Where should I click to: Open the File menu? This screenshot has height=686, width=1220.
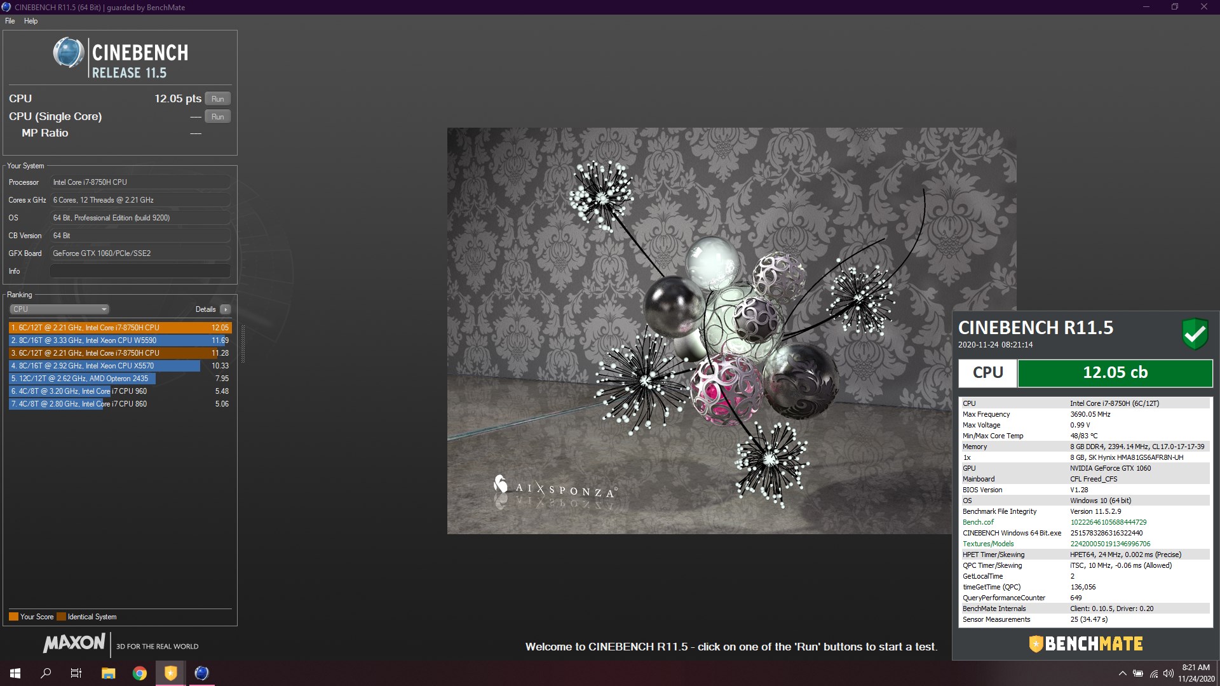pyautogui.click(x=10, y=21)
